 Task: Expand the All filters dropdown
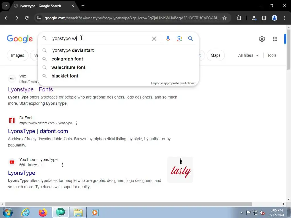[x=248, y=55]
